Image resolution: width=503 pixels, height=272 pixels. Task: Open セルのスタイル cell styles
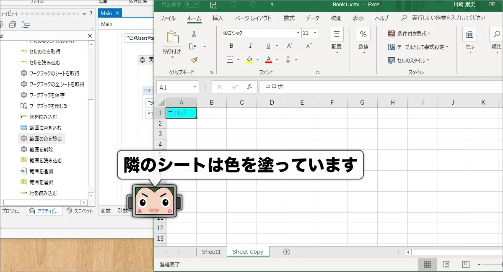coord(409,60)
